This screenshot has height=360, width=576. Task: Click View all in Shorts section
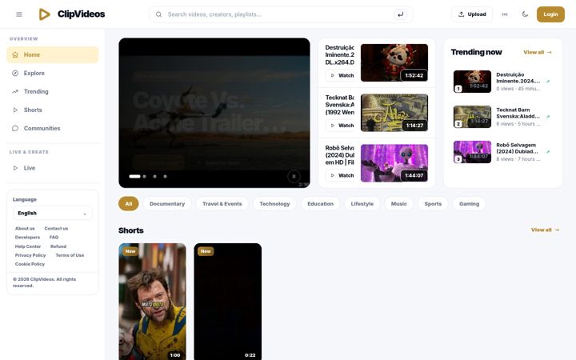coord(545,230)
